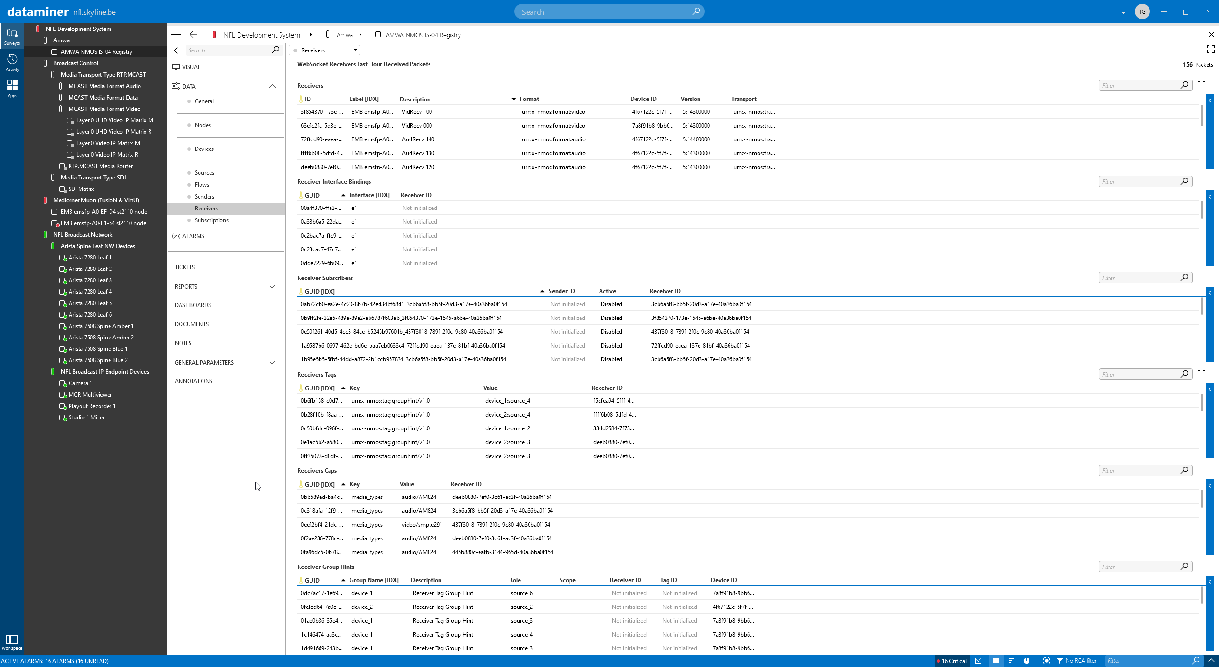Click the No RCA filter button
1219x667 pixels.
pyautogui.click(x=1077, y=661)
